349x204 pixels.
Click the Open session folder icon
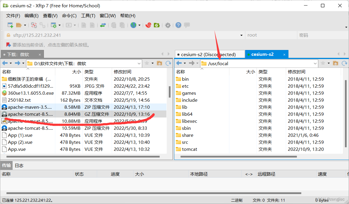tap(19, 25)
